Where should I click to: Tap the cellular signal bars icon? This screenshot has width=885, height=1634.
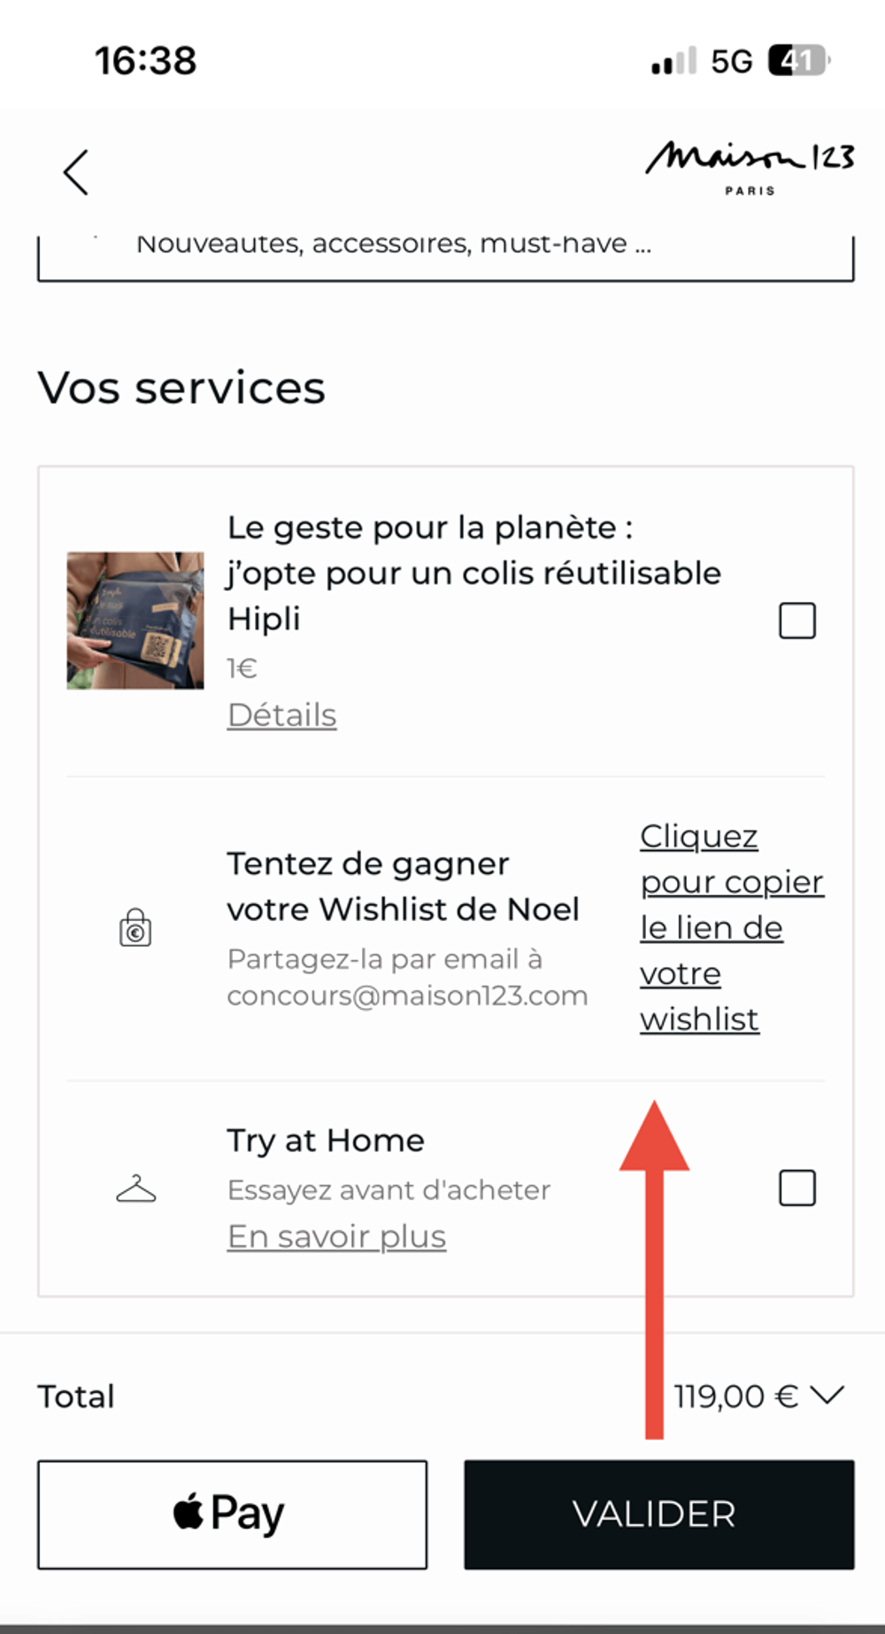coord(673,61)
